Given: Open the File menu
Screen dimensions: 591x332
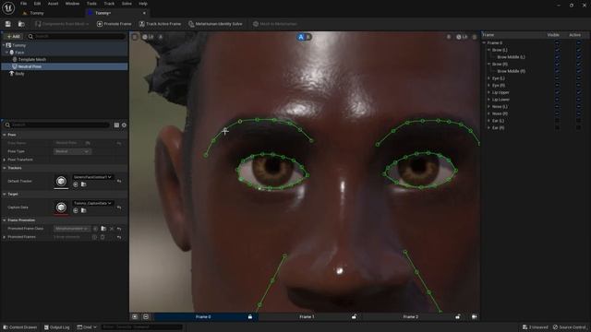Looking at the screenshot, I should (23, 4).
